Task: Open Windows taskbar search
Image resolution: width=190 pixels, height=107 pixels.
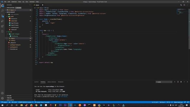Action: point(7,105)
